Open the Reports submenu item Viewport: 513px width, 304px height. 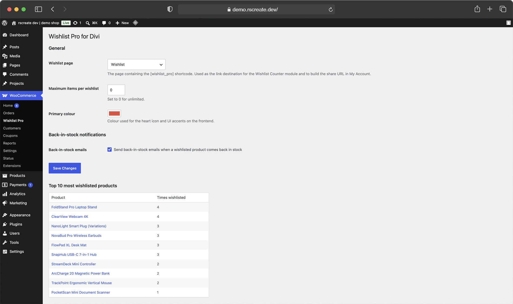point(9,143)
